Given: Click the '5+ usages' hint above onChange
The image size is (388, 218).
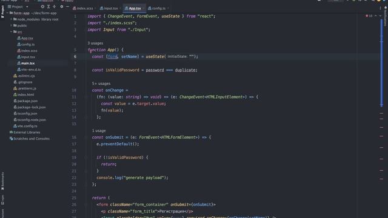Looking at the screenshot, I should (101, 84).
